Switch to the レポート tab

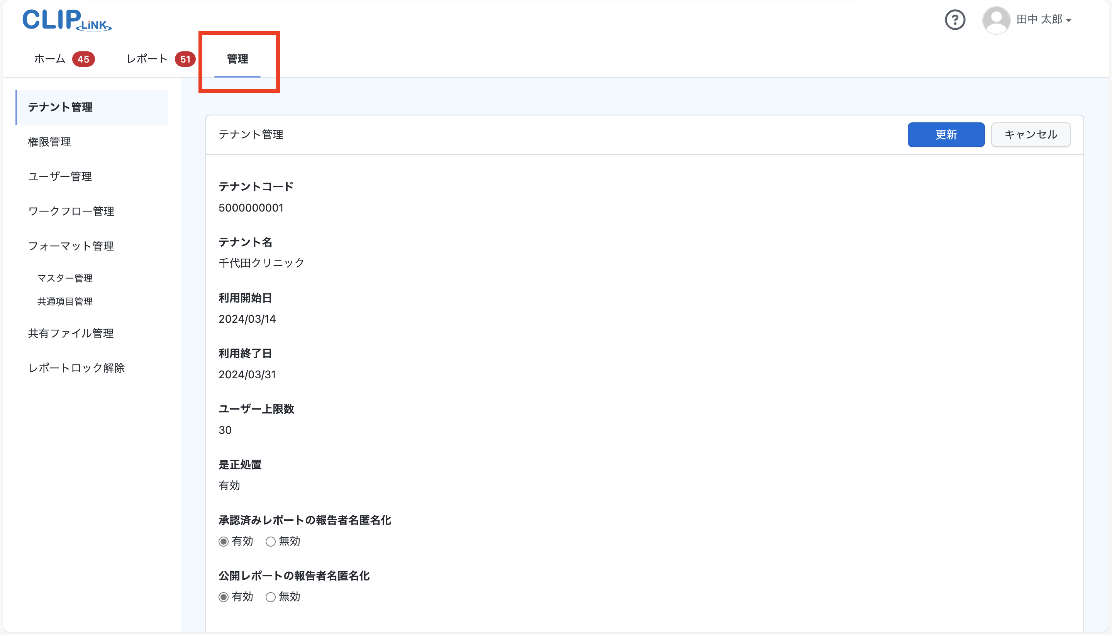click(x=147, y=59)
